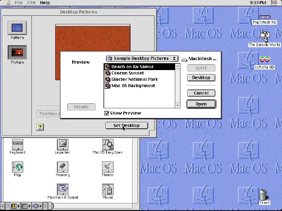Open the Edit menu
Screen dimensions: 282x211
click(x=31, y=3)
